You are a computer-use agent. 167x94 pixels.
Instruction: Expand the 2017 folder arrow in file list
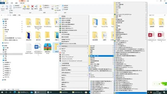click(146, 11)
